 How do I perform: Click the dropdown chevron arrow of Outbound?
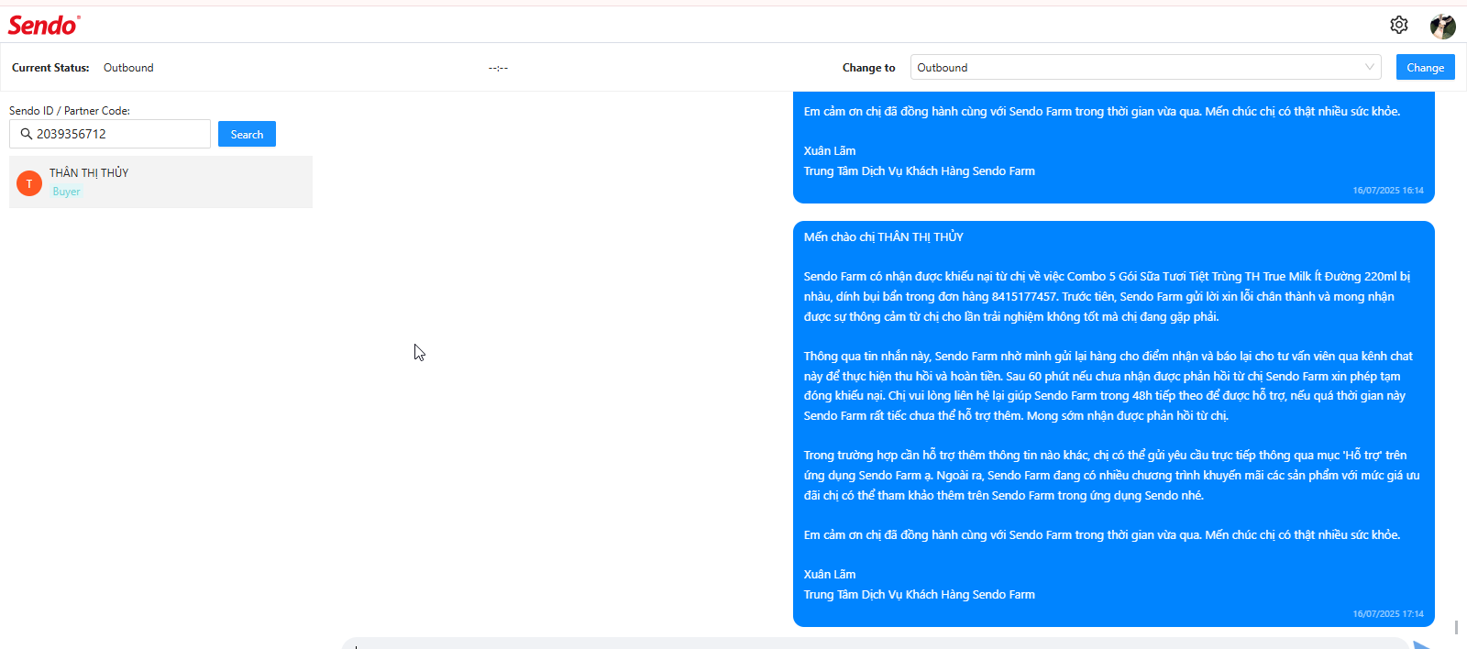coord(1369,67)
